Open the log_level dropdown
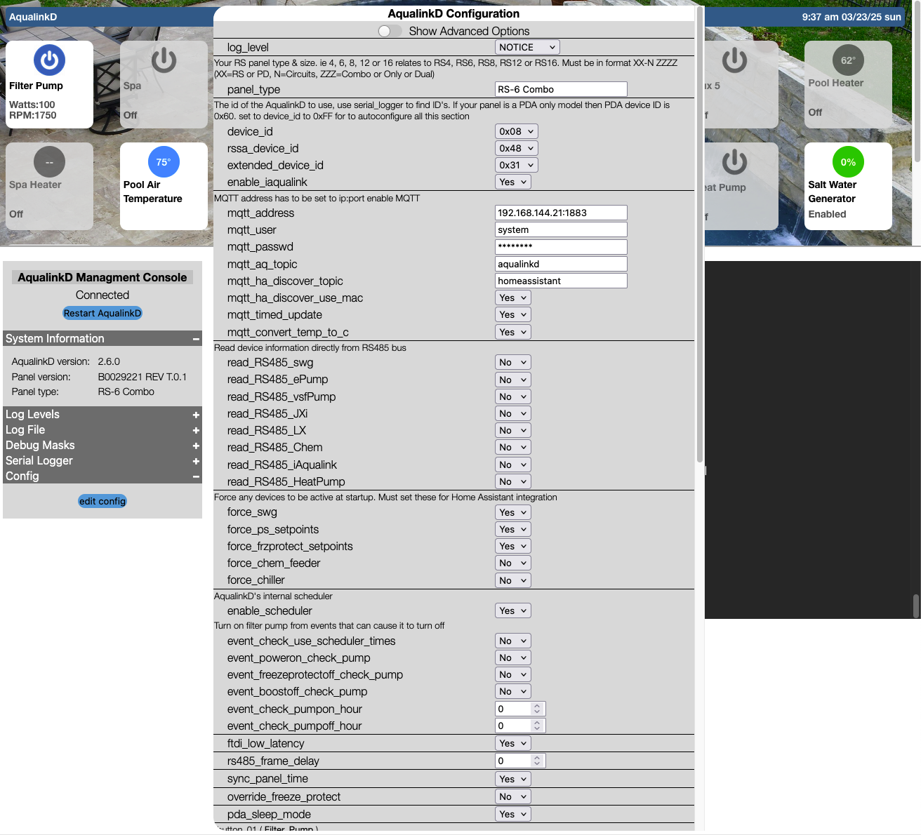The width and height of the screenshot is (921, 835). coord(527,47)
